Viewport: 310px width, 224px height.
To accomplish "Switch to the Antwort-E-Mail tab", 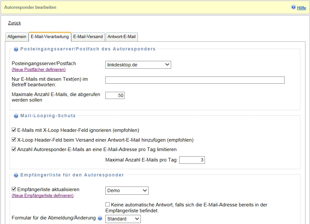I will pyautogui.click(x=121, y=37).
